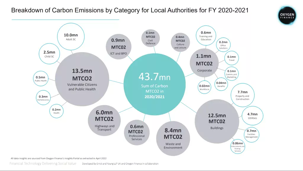Viewport: 303px width, 171px height.
Task: Select the 10.0mn Adult SC bubble
Action: tap(70, 37)
